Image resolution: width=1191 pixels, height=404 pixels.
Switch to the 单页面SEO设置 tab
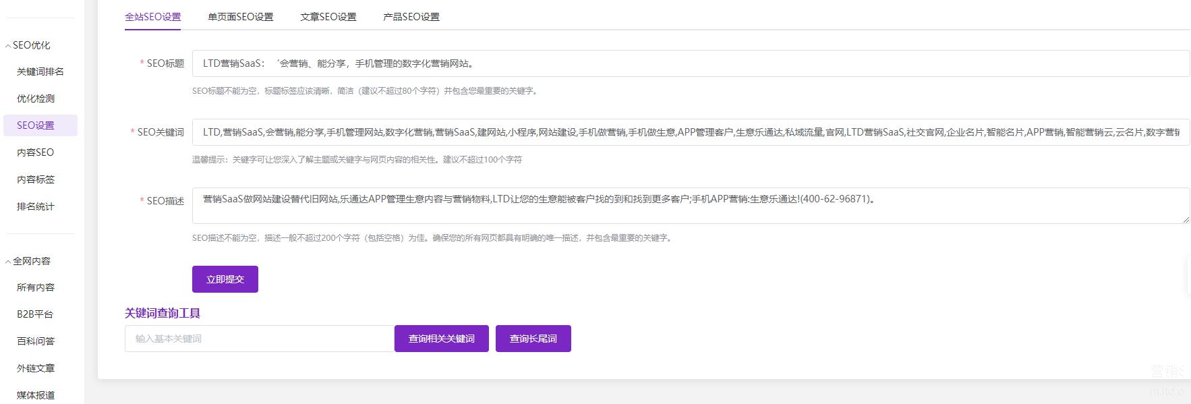tap(241, 17)
